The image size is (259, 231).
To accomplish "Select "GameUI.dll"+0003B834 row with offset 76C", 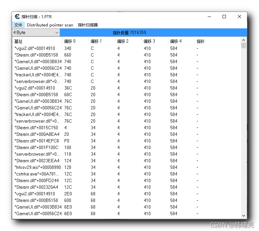I will [x=127, y=101].
